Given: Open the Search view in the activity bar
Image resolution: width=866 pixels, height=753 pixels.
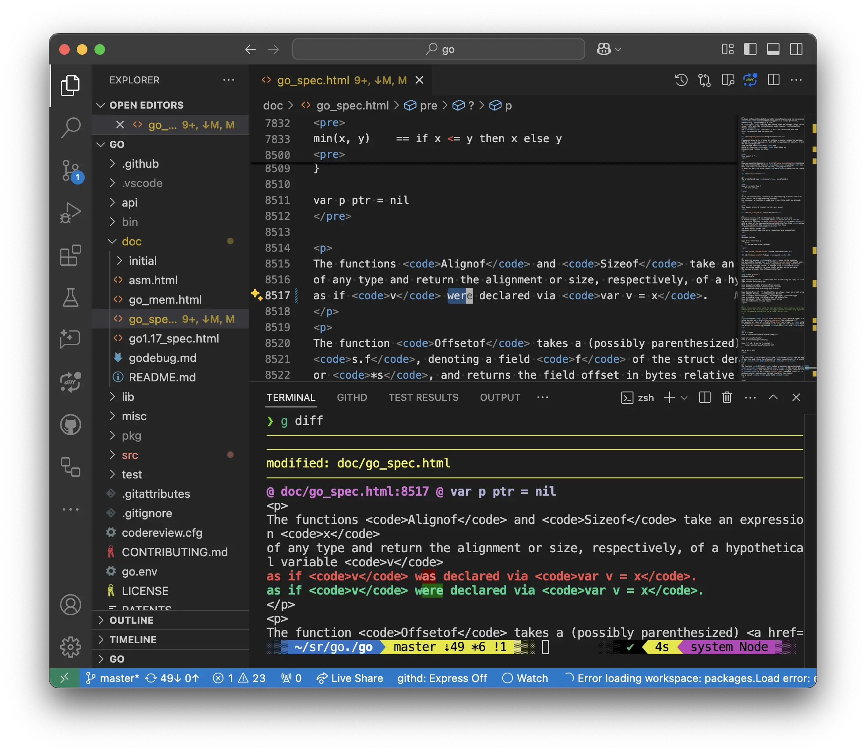Looking at the screenshot, I should [x=71, y=128].
